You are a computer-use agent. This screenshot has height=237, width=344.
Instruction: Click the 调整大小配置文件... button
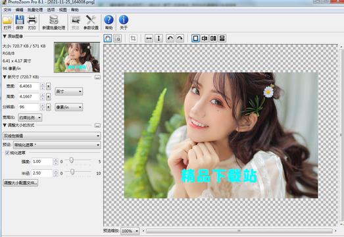[x=20, y=183]
